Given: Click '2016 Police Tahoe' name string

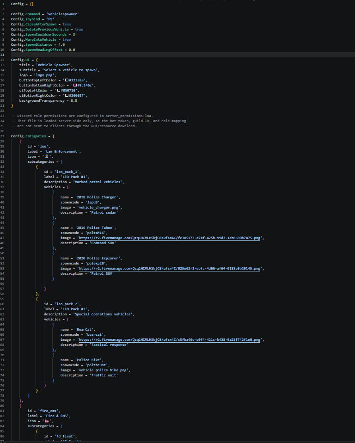Looking at the screenshot, I should coord(94,228).
